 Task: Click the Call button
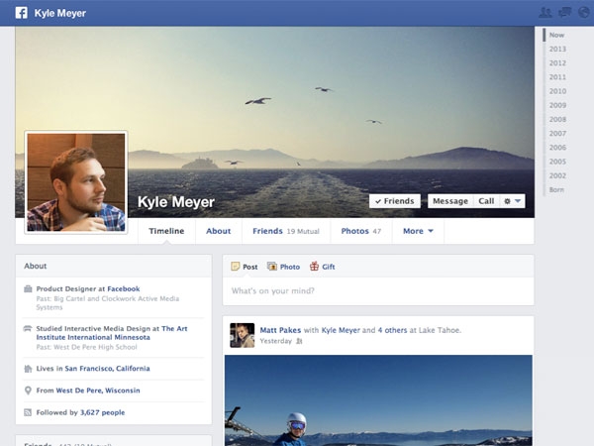click(x=486, y=201)
